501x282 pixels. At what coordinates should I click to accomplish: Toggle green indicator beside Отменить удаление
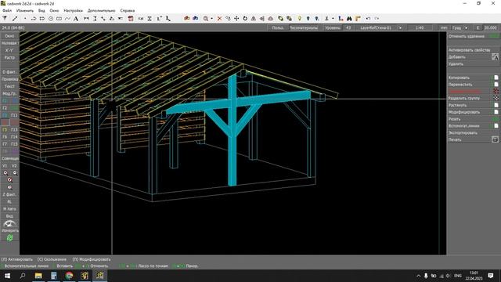pos(494,36)
